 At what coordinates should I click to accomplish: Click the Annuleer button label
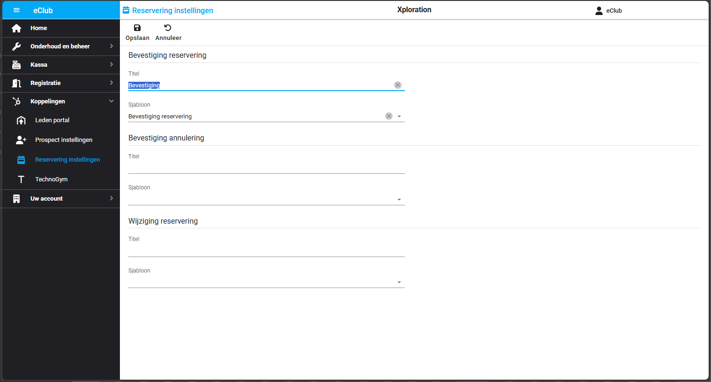[168, 38]
